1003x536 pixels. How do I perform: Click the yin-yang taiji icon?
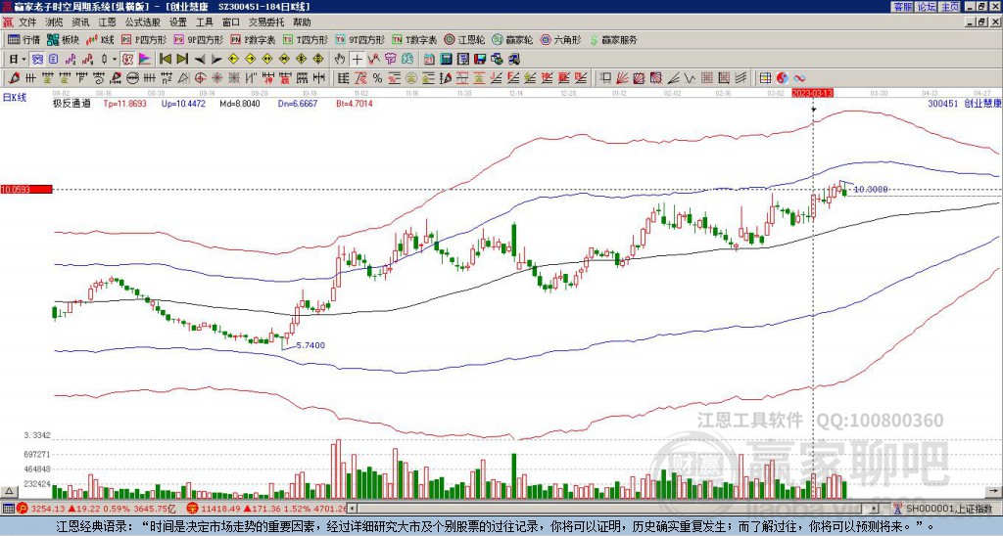[x=783, y=78]
